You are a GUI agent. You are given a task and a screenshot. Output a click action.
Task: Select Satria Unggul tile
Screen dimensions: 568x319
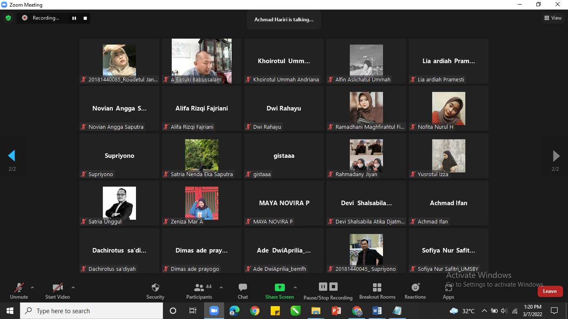coord(119,203)
